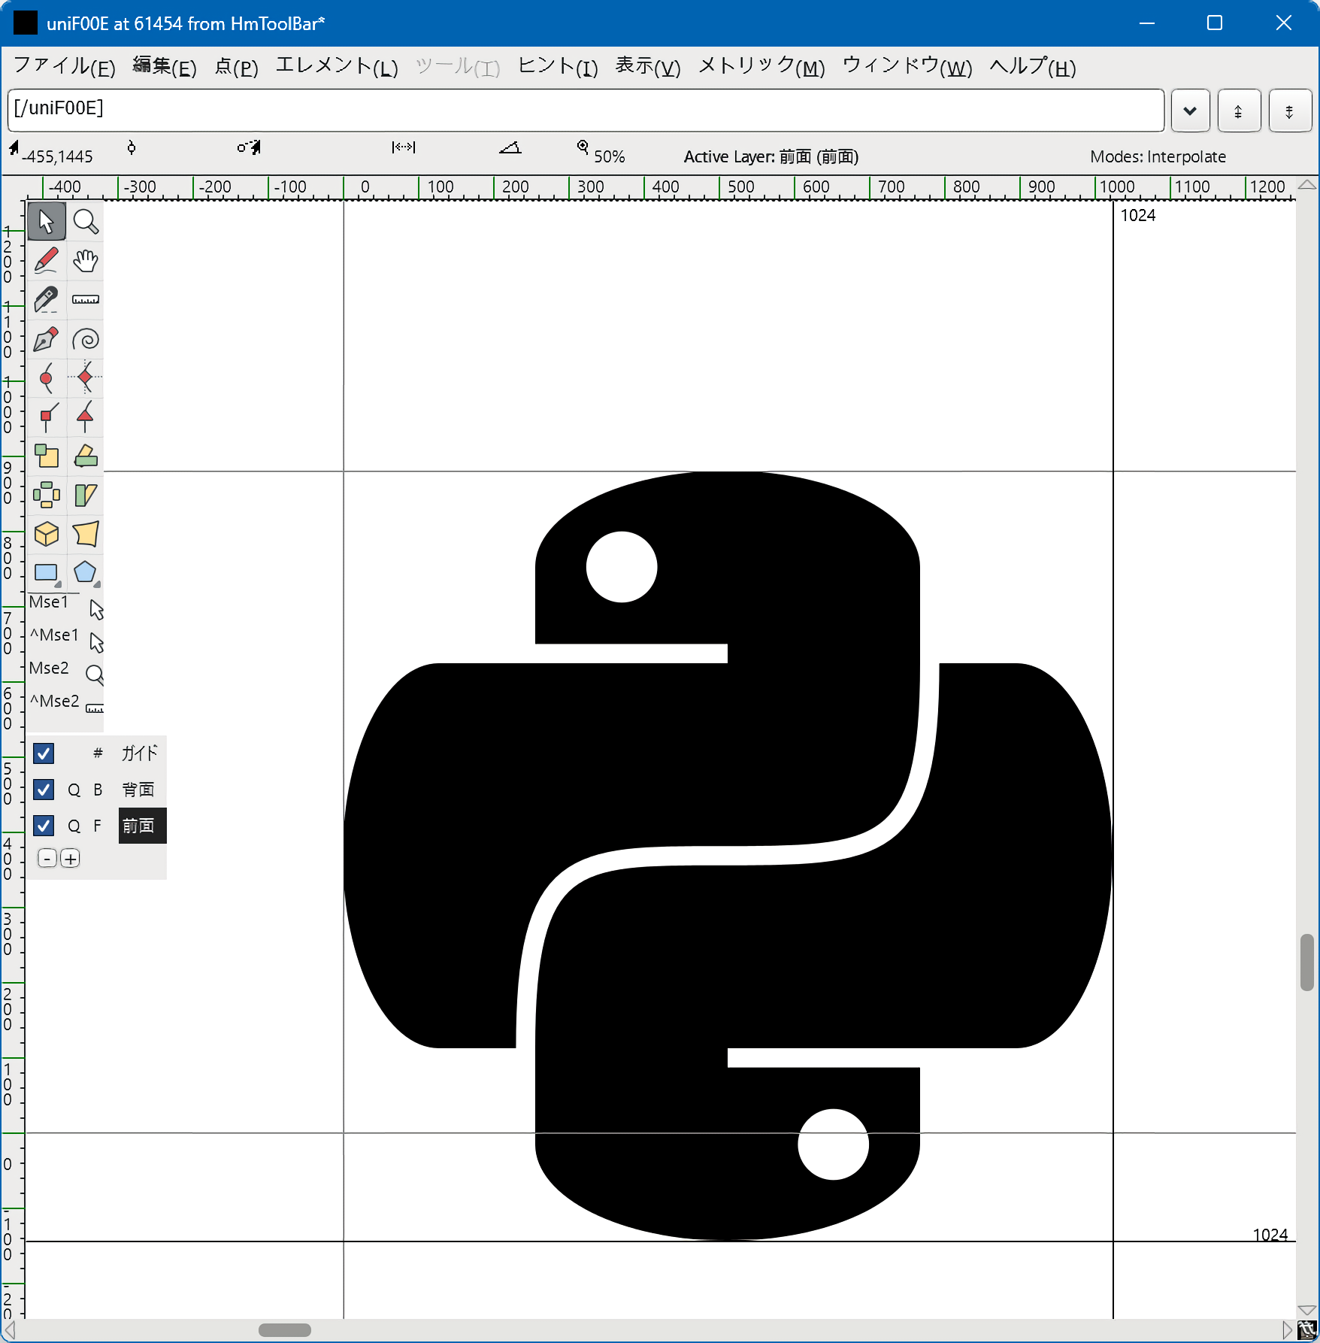The width and height of the screenshot is (1320, 1343).
Task: Select the Knife cutting tool
Action: tap(46, 300)
